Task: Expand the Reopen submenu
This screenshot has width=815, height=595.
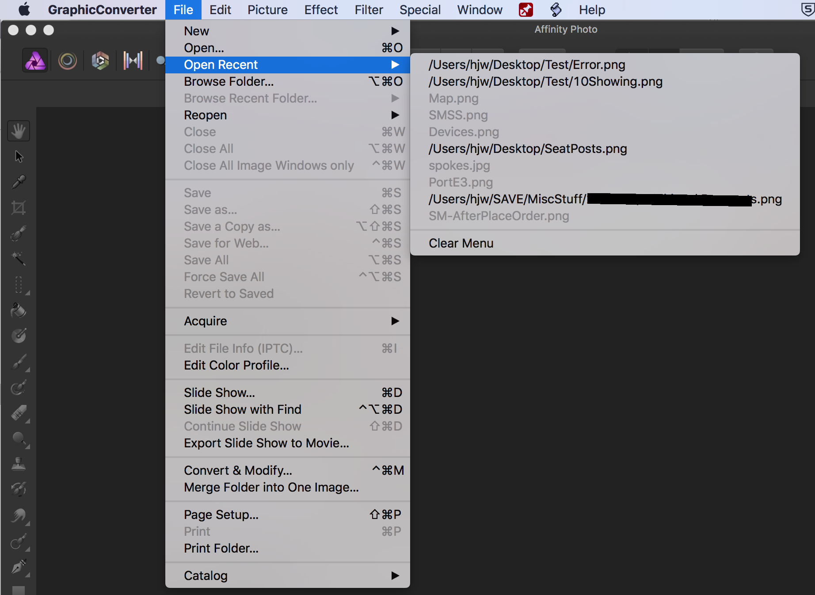Action: click(287, 115)
